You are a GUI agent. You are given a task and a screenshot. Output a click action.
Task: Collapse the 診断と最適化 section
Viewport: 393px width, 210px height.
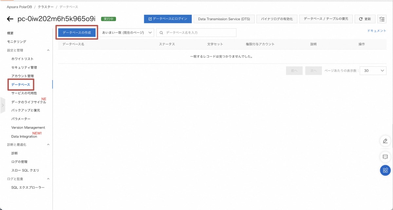click(x=48, y=144)
